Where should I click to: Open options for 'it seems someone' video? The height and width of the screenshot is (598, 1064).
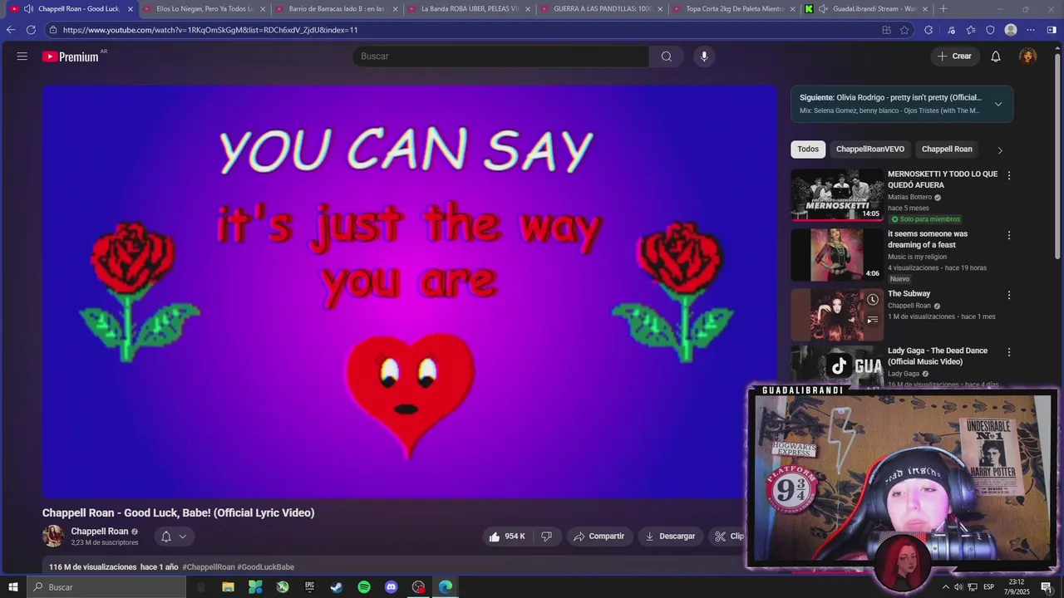[x=1009, y=236]
